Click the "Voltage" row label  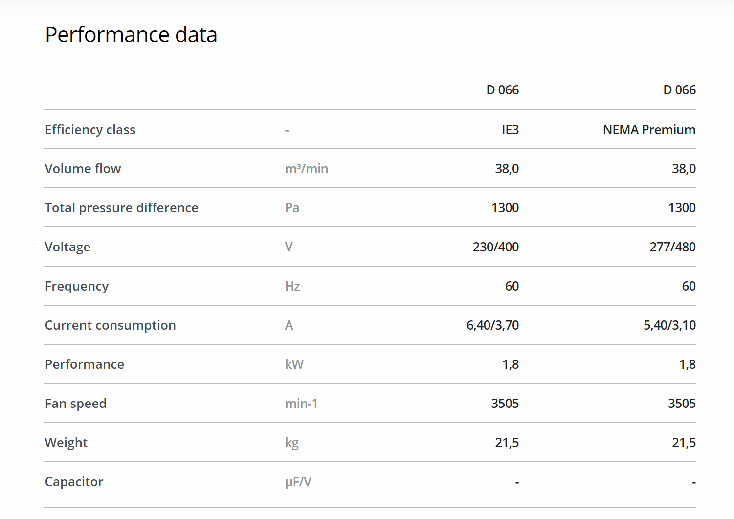[67, 247]
